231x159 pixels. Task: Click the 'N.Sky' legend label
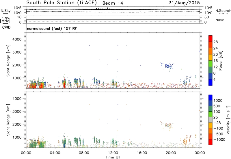(5, 11)
